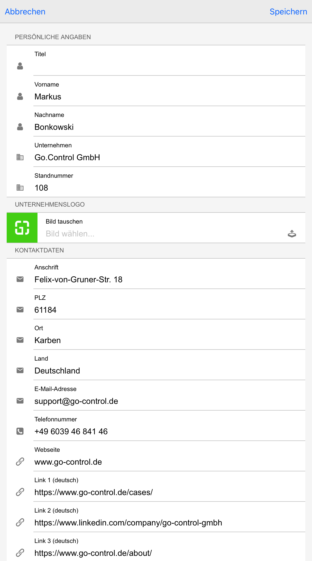Tap the person icon beside Titel
The height and width of the screenshot is (561, 312).
pyautogui.click(x=20, y=66)
